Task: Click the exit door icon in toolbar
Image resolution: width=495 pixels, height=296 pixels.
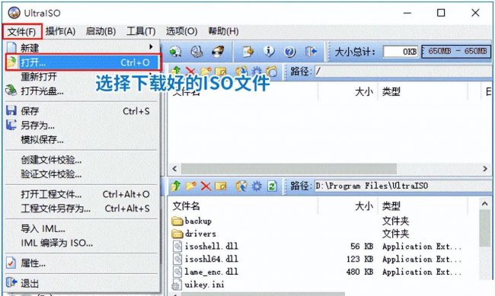Action: point(311,51)
